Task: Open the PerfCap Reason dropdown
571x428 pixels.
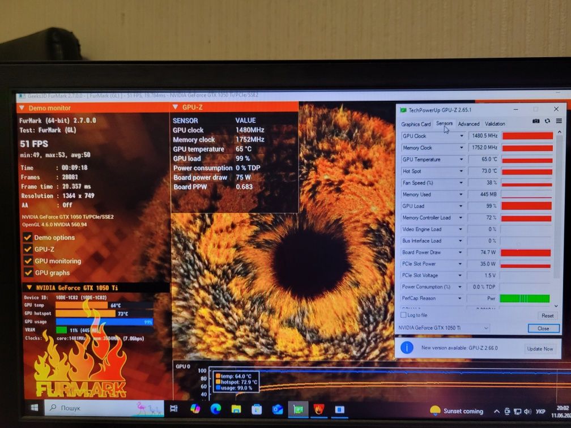Action: click(x=459, y=298)
